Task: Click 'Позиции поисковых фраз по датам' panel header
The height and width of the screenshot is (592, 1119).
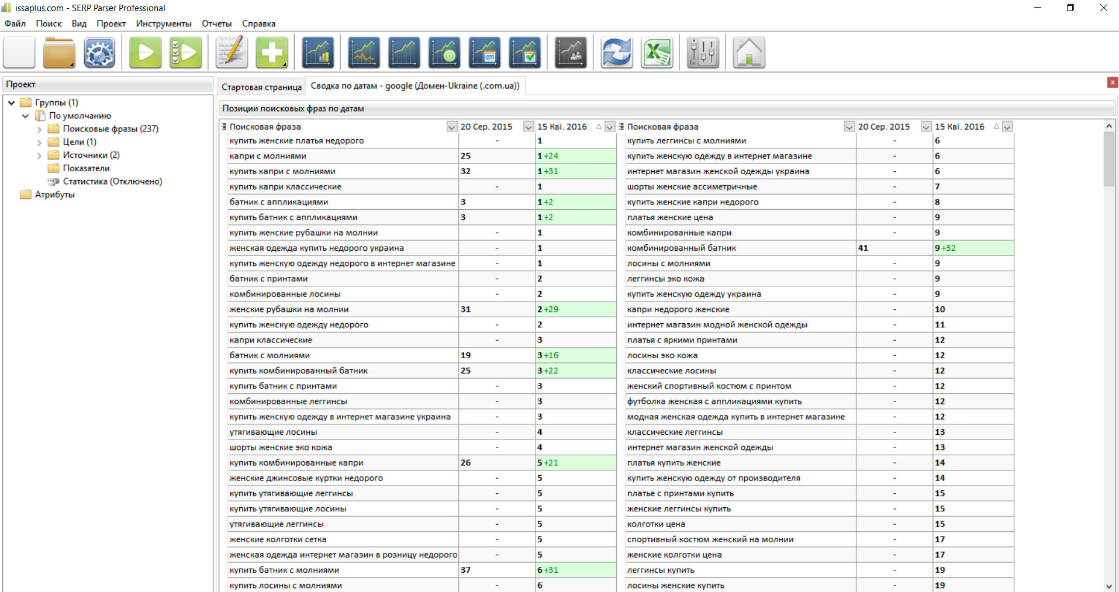Action: (667, 108)
